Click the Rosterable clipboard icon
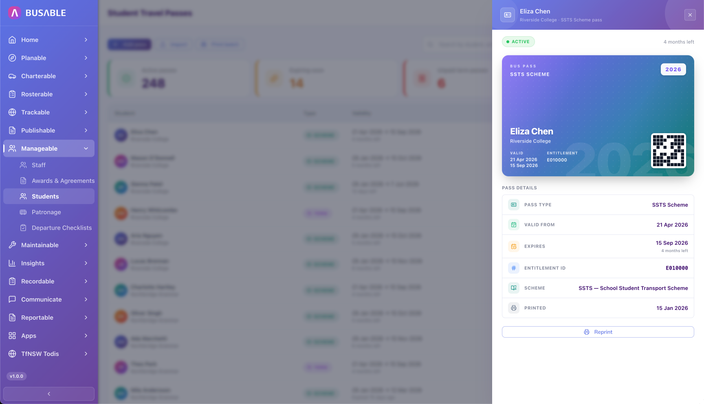 (x=12, y=94)
